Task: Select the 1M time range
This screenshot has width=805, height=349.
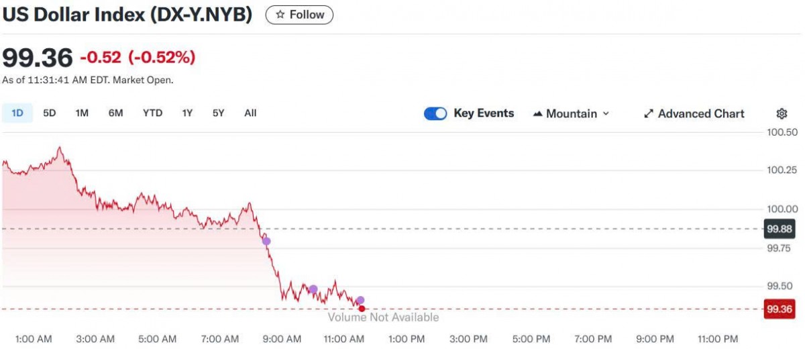Action: 82,113
